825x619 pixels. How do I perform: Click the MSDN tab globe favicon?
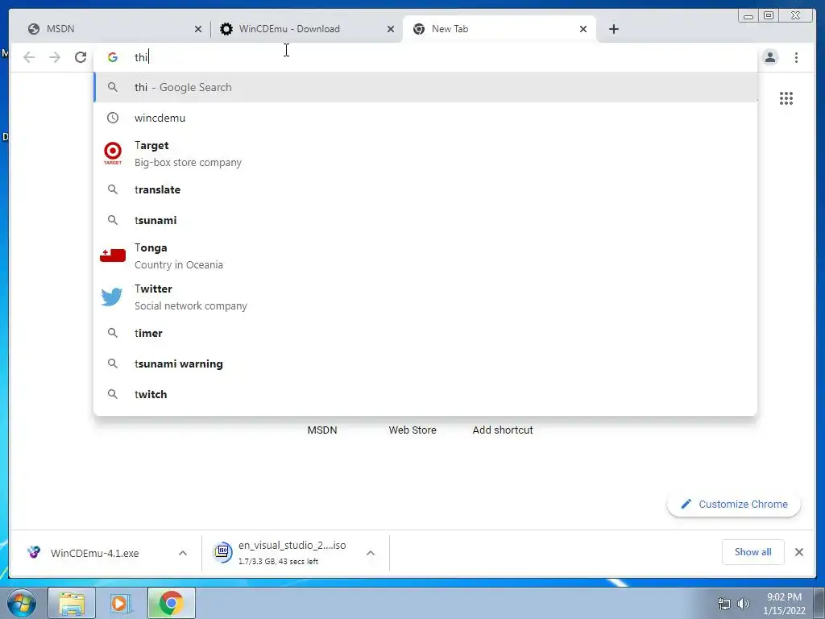pos(34,29)
